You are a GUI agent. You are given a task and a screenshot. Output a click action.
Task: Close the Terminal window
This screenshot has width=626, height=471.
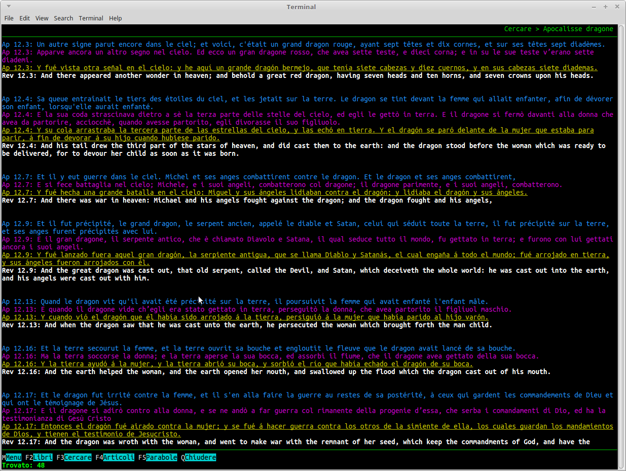617,7
